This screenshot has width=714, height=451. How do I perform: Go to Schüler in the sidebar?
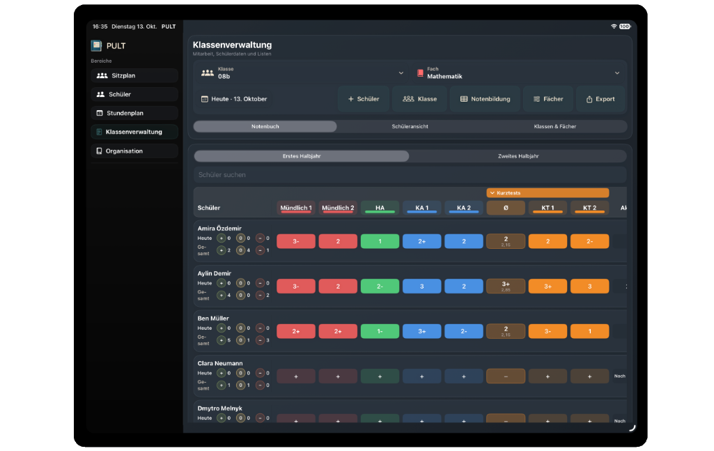click(134, 94)
